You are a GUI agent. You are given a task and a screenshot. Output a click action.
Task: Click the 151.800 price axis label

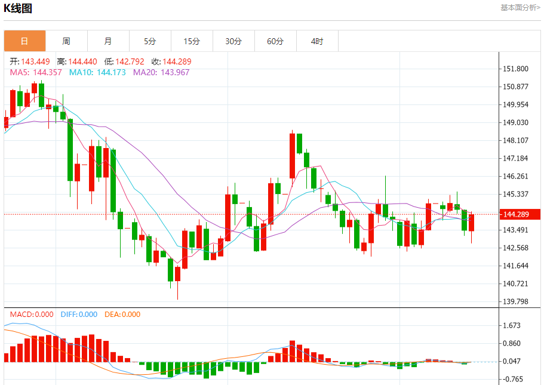click(516, 69)
